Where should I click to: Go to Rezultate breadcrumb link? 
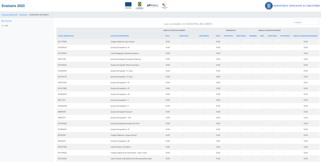23,15
